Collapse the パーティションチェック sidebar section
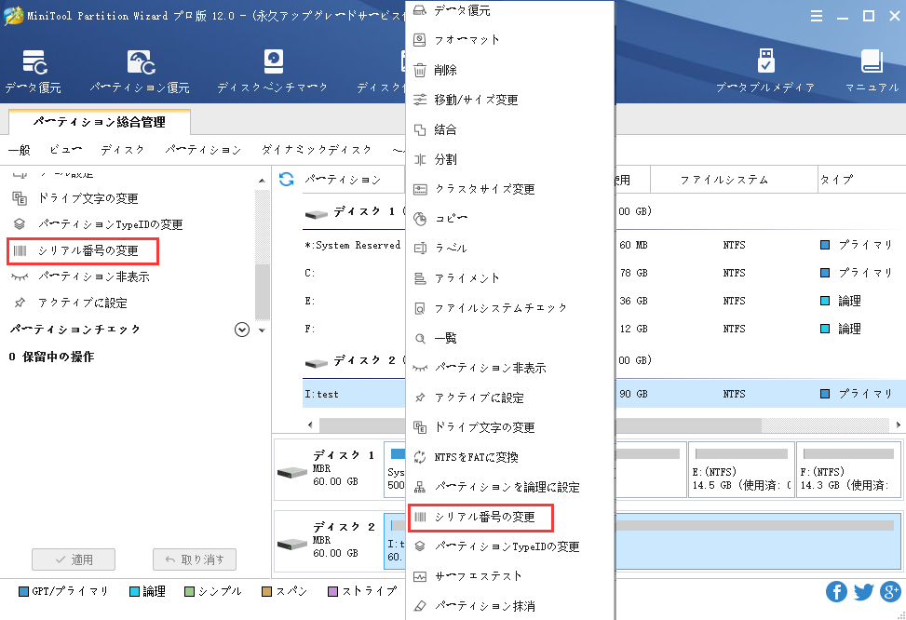 click(241, 330)
